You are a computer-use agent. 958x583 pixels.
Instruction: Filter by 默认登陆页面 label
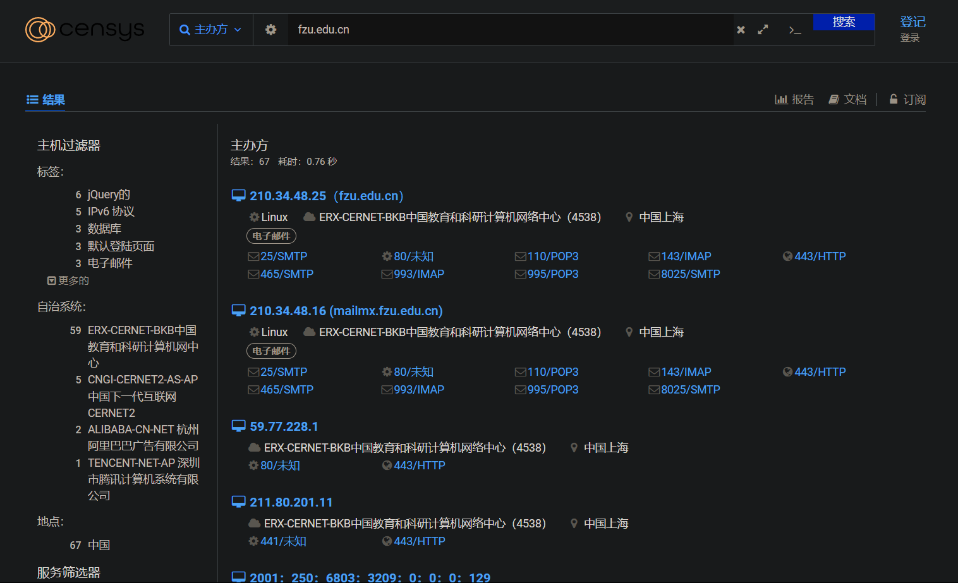(121, 246)
